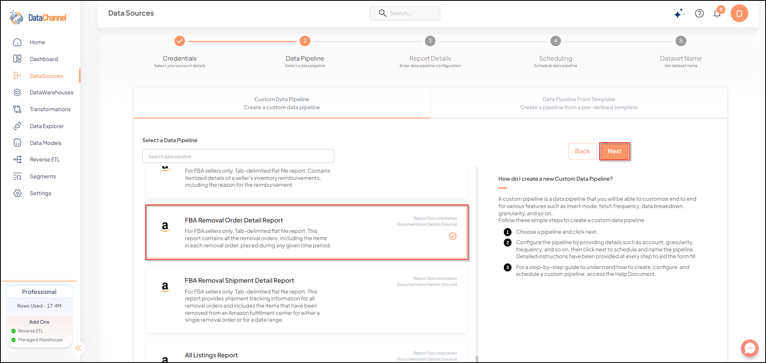This screenshot has height=363, width=766.
Task: Open the user profile avatar D
Action: 739,13
